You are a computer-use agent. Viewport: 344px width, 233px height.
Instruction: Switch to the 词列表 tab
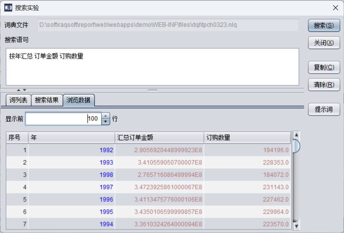pos(18,100)
